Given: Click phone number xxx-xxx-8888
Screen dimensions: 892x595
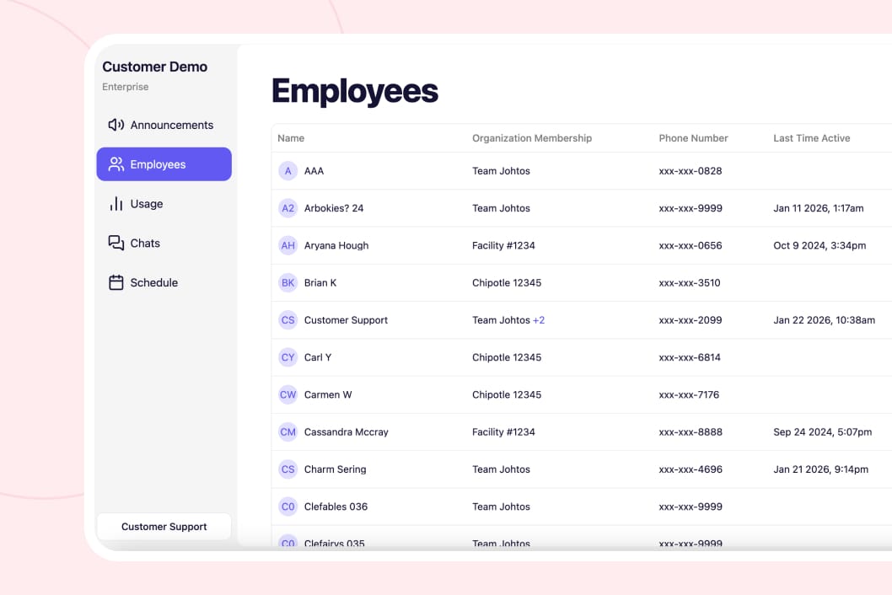Looking at the screenshot, I should point(690,432).
